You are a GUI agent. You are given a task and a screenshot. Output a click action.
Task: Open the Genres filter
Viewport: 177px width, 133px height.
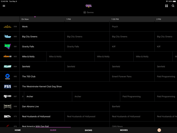(88, 12)
